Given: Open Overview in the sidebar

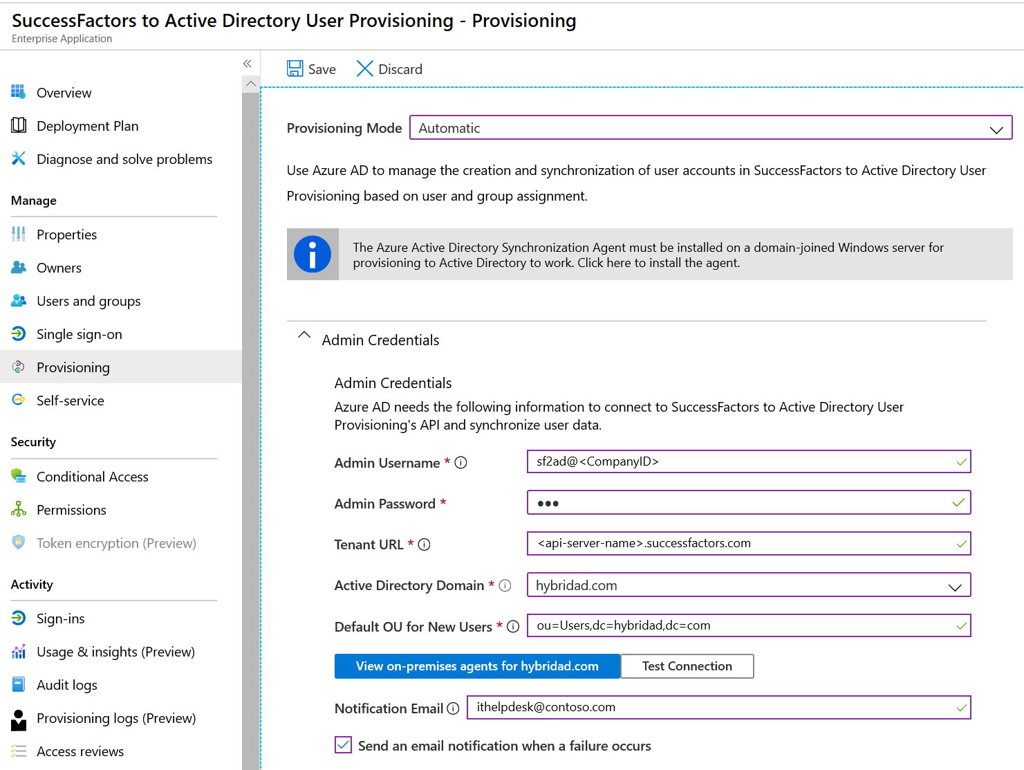Looking at the screenshot, I should (64, 93).
